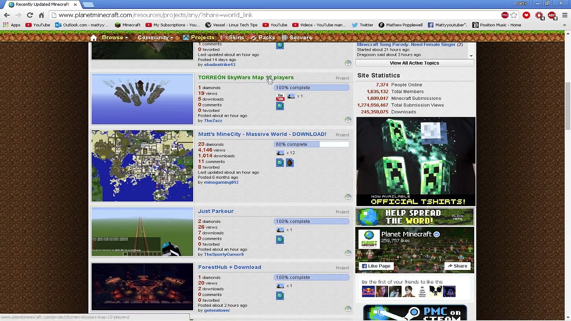Viewport: 571px width, 321px height.
Task: Open author TheZazz profile
Action: pyautogui.click(x=213, y=121)
